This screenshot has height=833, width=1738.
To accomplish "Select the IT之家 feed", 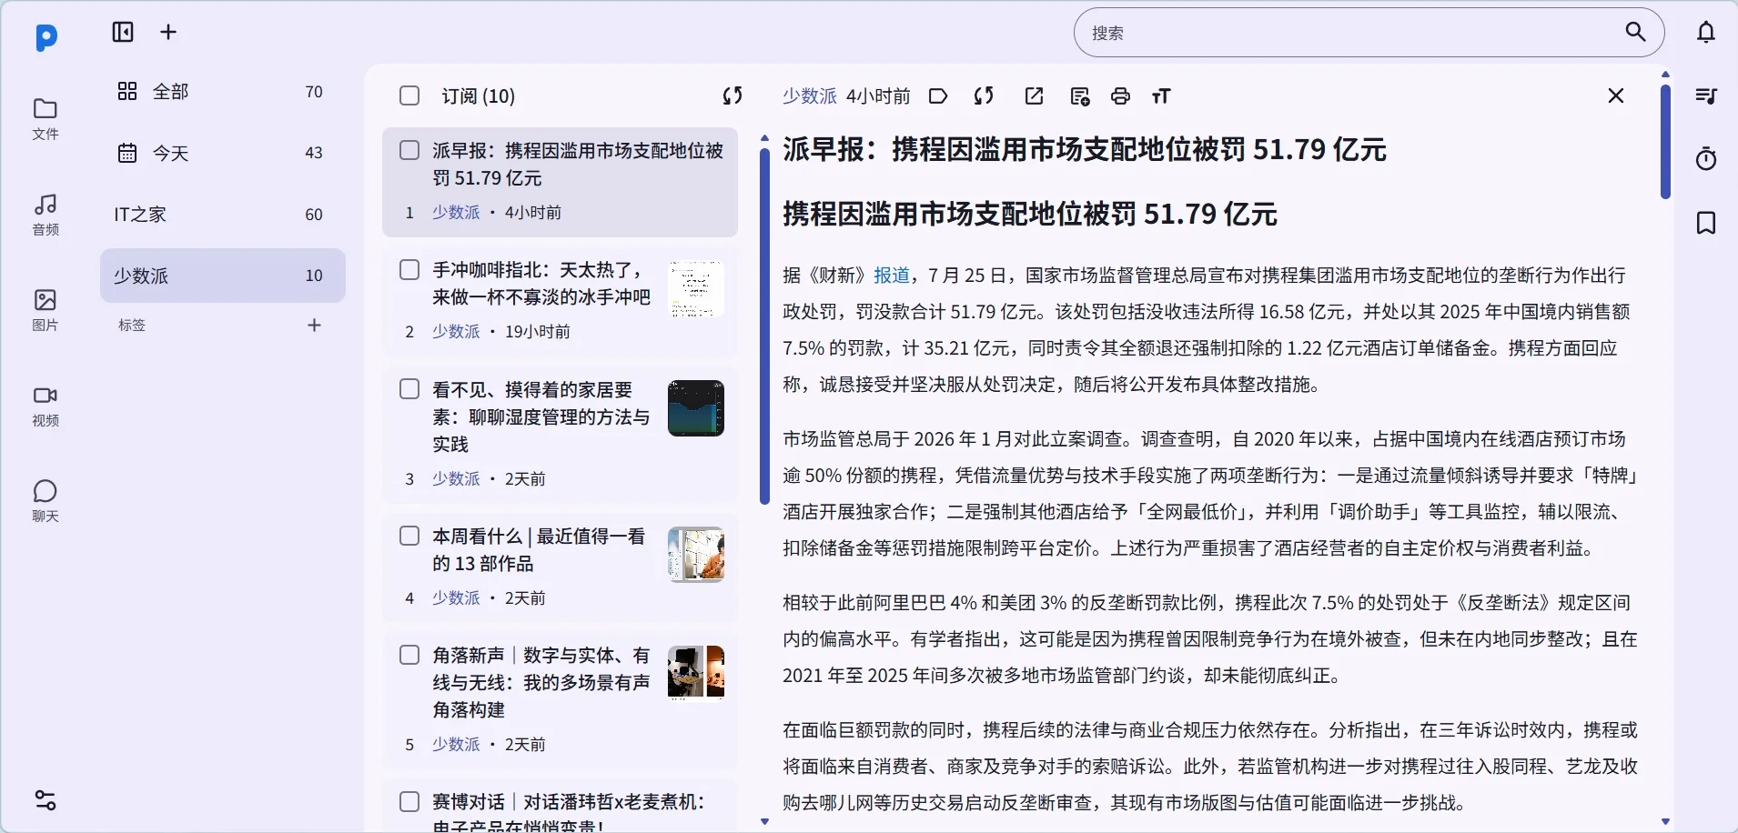I will tap(223, 215).
